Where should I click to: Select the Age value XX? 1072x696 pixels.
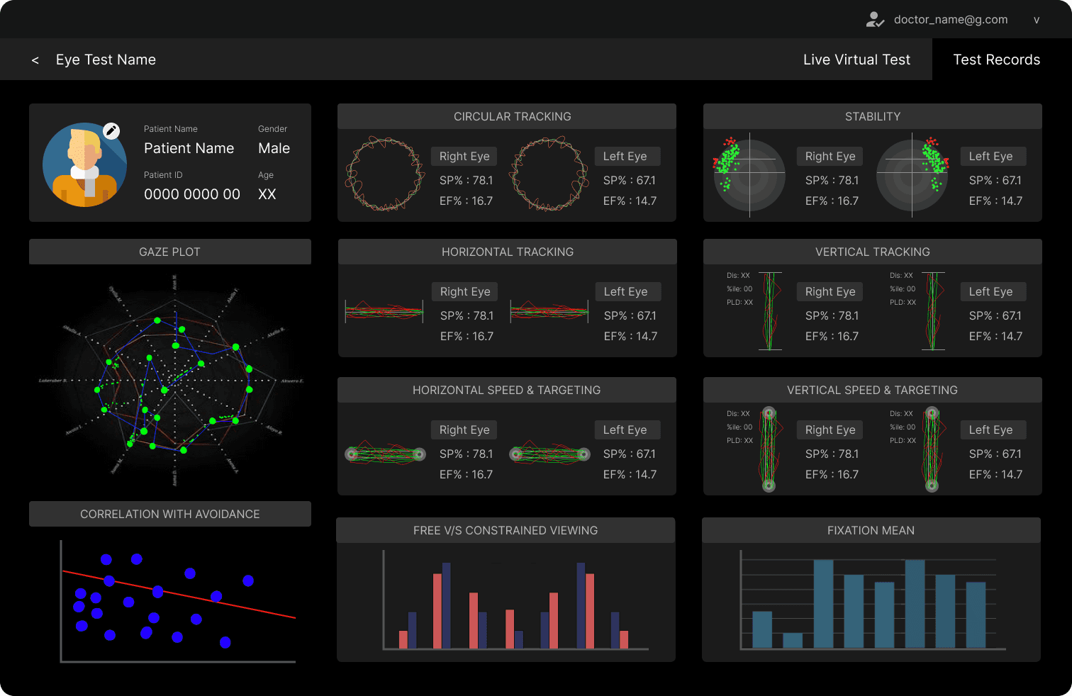point(267,194)
